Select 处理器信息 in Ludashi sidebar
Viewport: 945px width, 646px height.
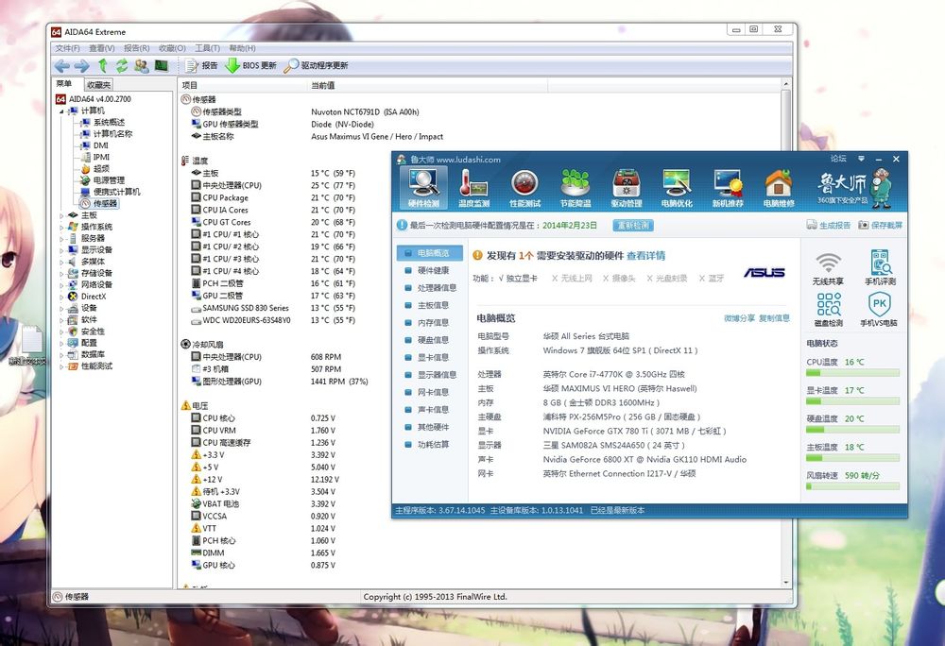tap(429, 288)
